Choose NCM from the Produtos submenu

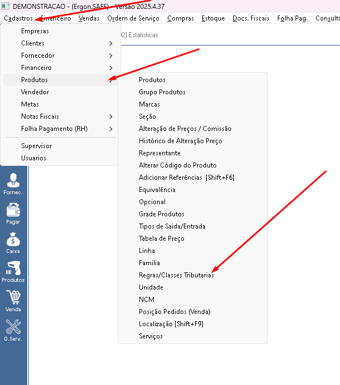(x=147, y=300)
